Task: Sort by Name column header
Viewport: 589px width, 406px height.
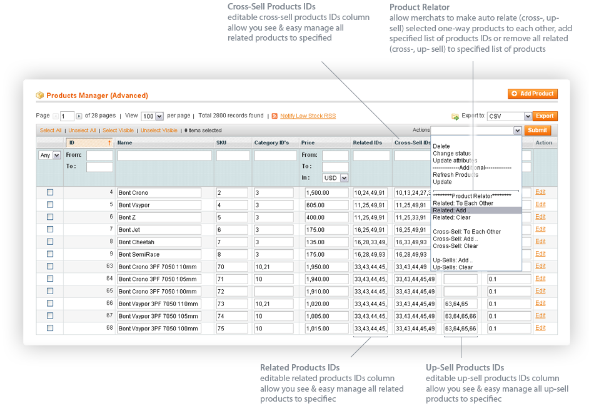Action: tap(124, 143)
